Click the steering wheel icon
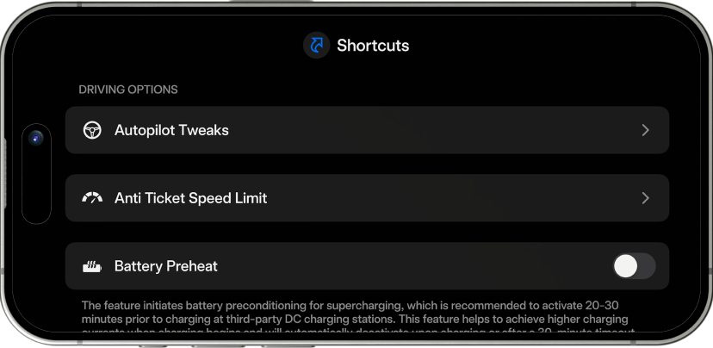The image size is (713, 348). (91, 130)
